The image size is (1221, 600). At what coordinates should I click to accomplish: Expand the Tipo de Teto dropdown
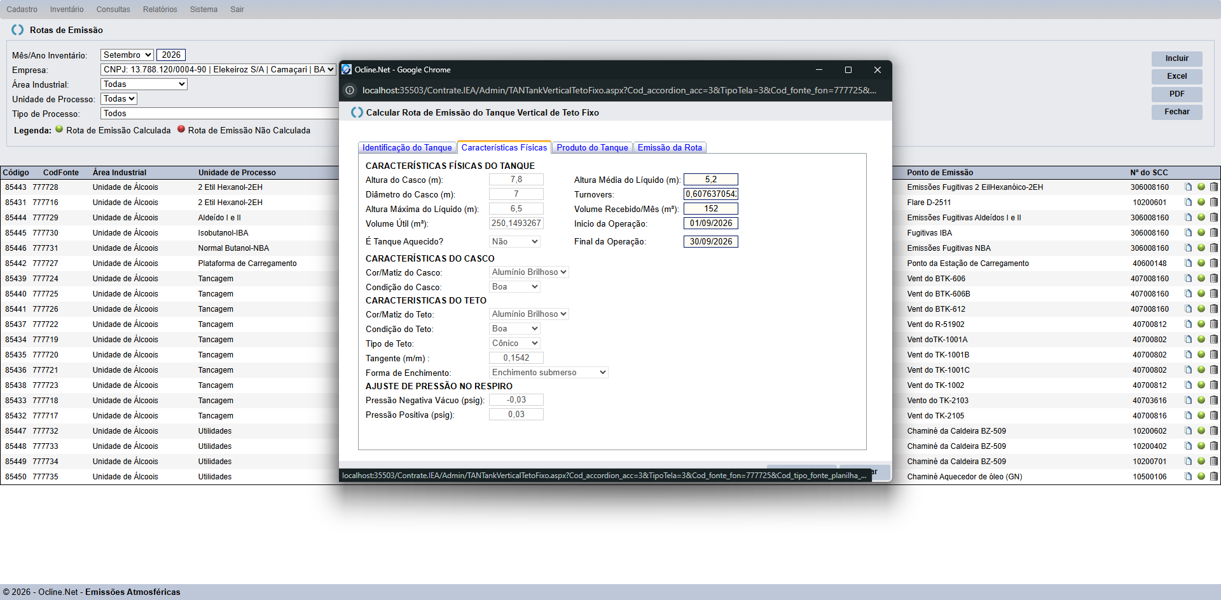[x=514, y=343]
